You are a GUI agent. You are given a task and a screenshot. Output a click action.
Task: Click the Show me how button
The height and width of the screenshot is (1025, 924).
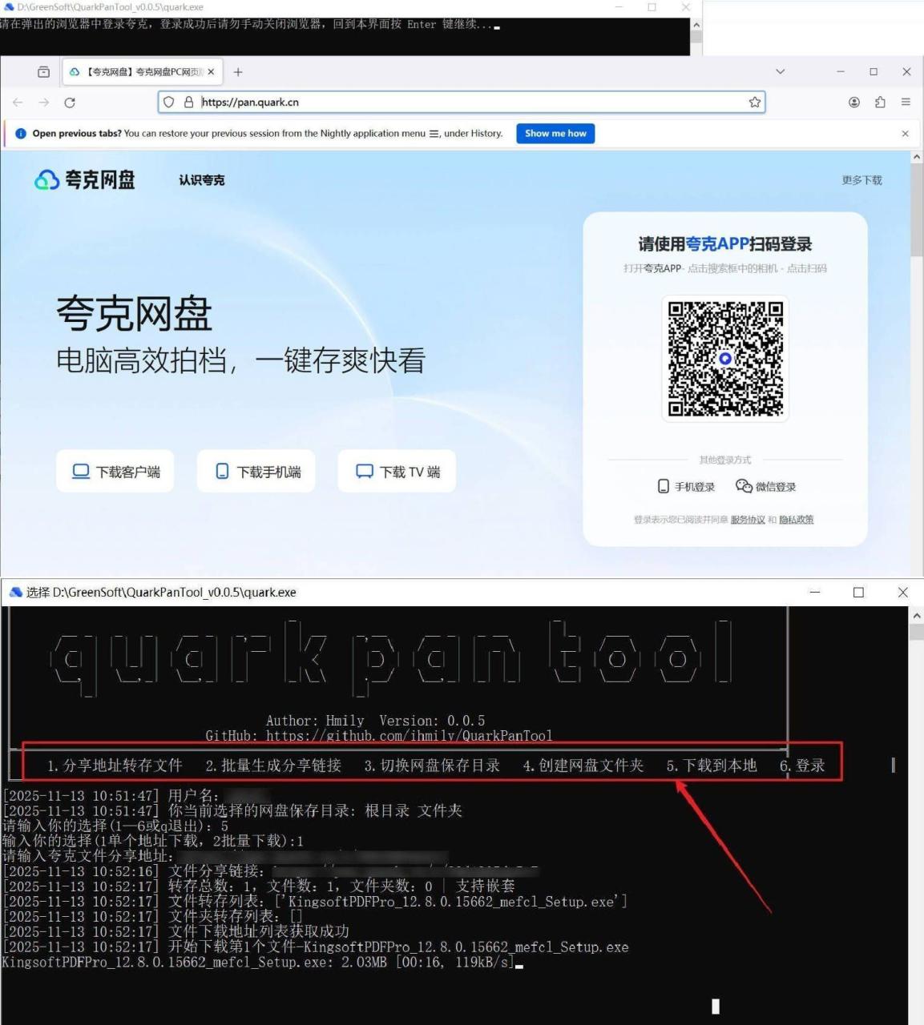[x=555, y=133]
